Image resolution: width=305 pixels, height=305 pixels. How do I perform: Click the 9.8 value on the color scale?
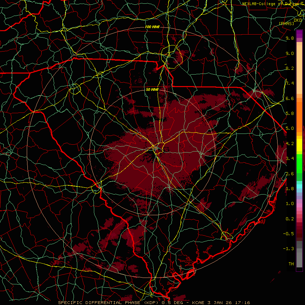coord(290,38)
